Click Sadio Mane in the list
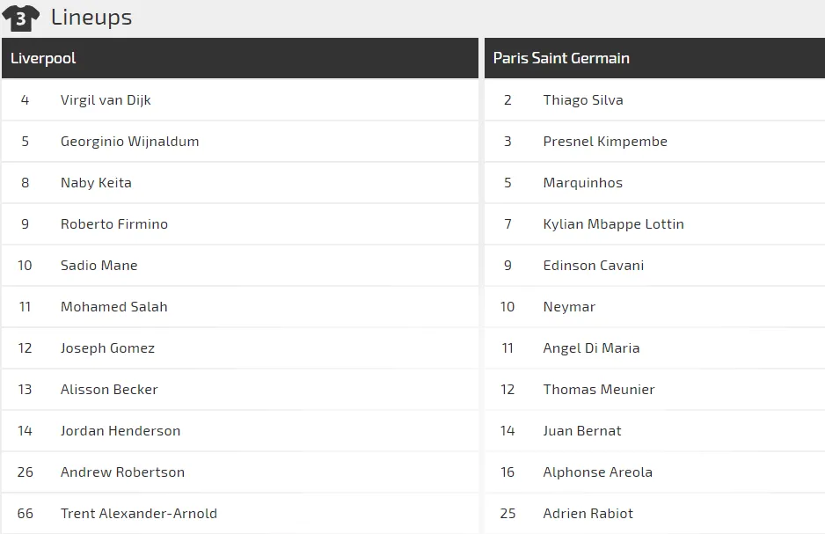 pos(99,266)
